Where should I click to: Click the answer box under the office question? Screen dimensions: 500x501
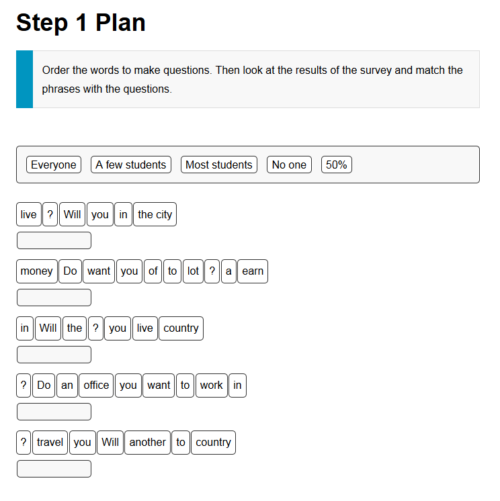54,412
